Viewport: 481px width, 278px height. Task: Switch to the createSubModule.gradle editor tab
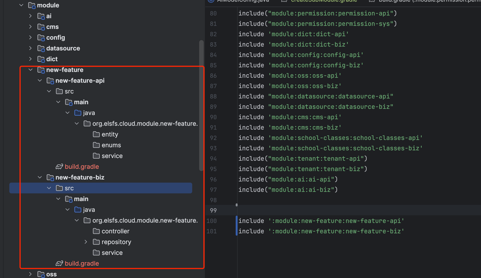[323, 1]
